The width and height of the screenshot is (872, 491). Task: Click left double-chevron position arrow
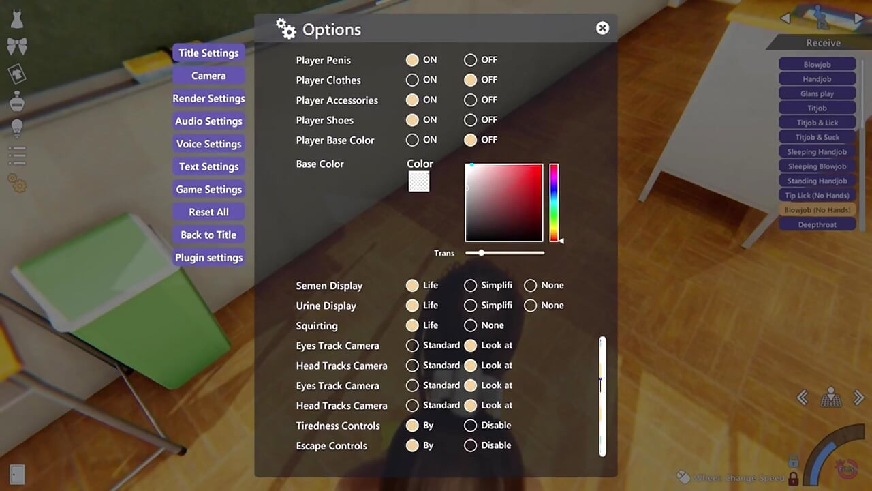[x=803, y=398]
